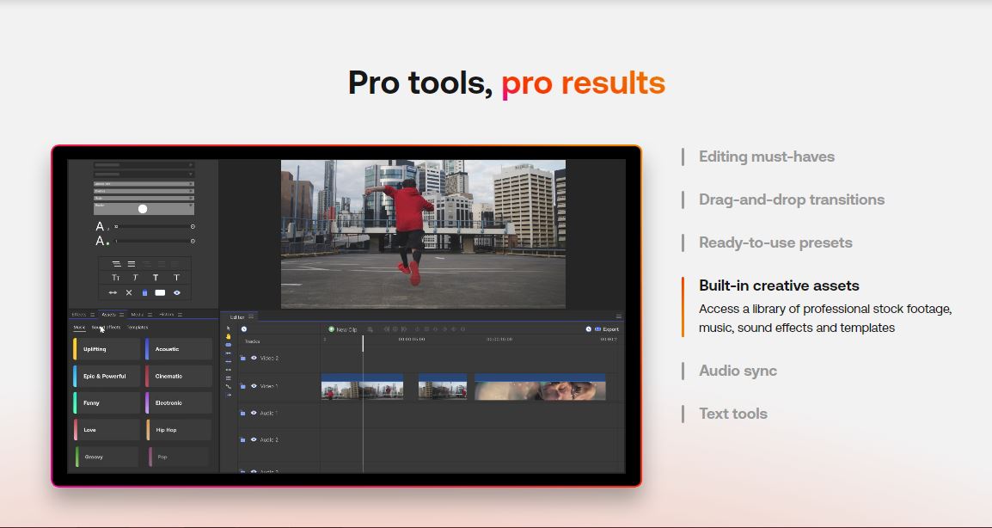
Task: Adjust the slider beside the A with green dot
Action: point(155,241)
